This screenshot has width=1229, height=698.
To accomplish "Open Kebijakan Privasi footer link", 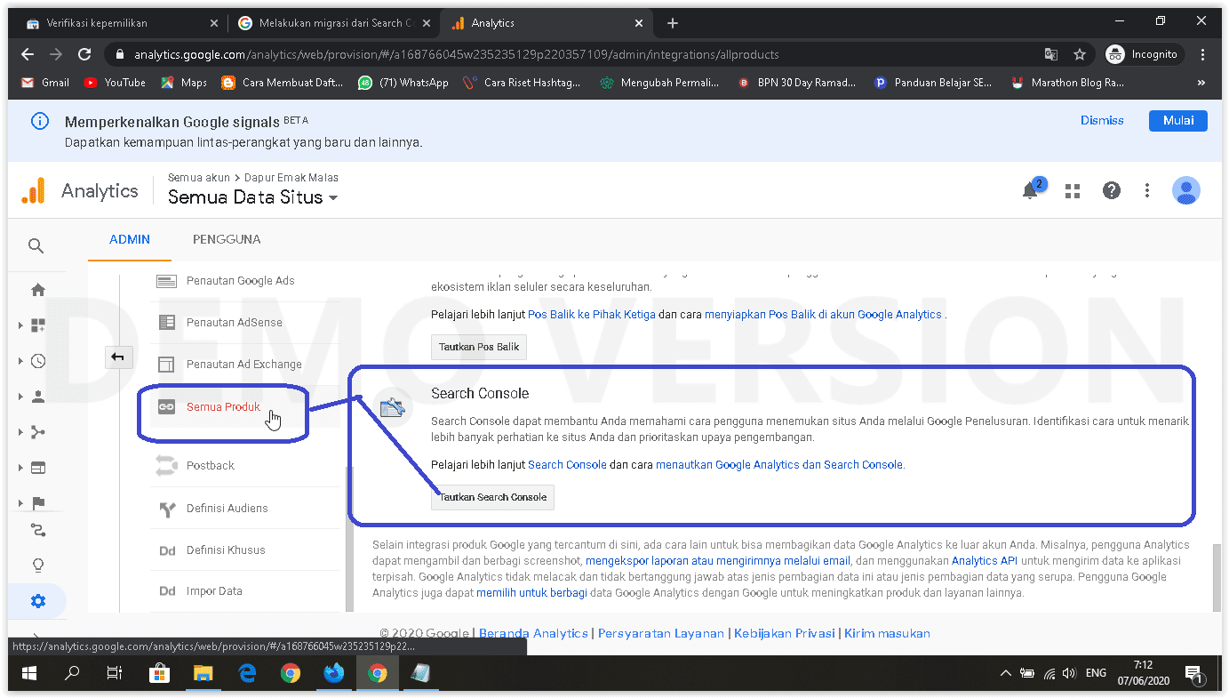I will pyautogui.click(x=785, y=633).
